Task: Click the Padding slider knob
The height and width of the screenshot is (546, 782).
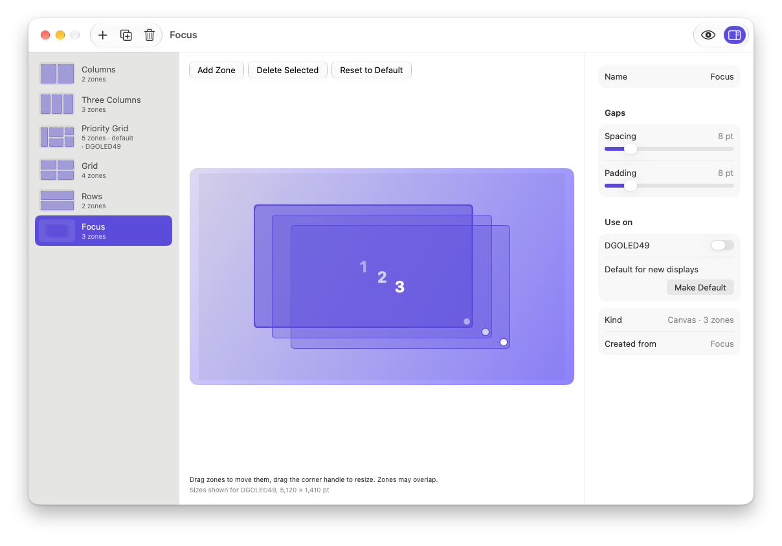Action: (x=630, y=186)
